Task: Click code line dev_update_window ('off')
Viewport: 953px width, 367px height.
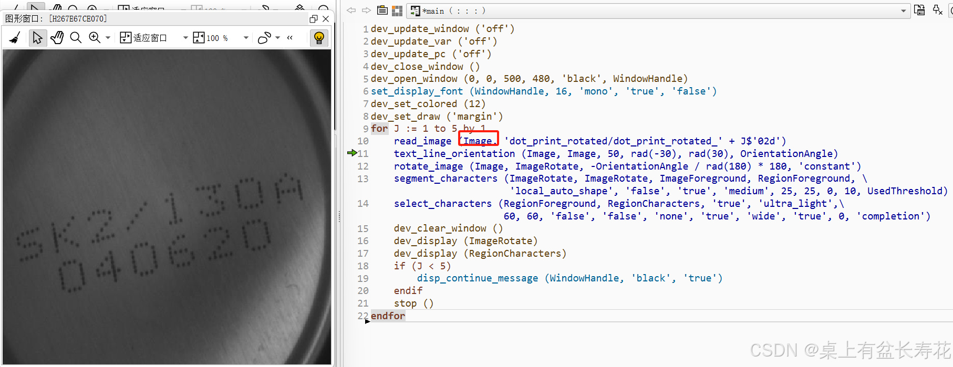Action: (x=442, y=29)
